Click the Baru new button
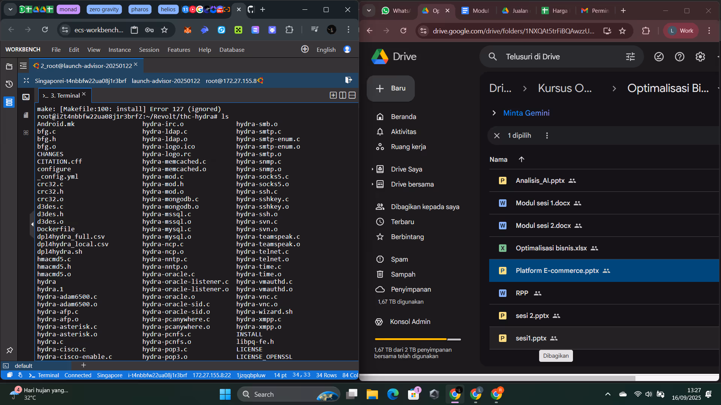The height and width of the screenshot is (405, 721). (391, 89)
